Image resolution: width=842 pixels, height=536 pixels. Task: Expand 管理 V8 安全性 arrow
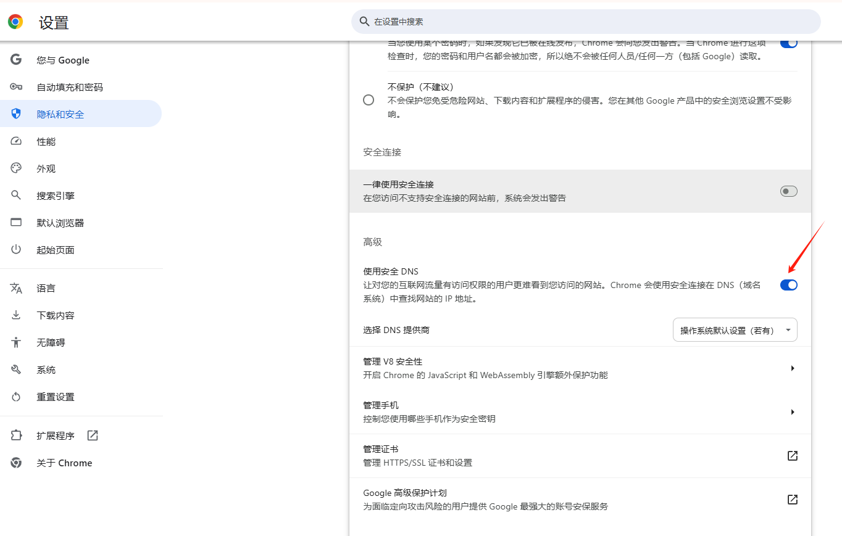(793, 368)
